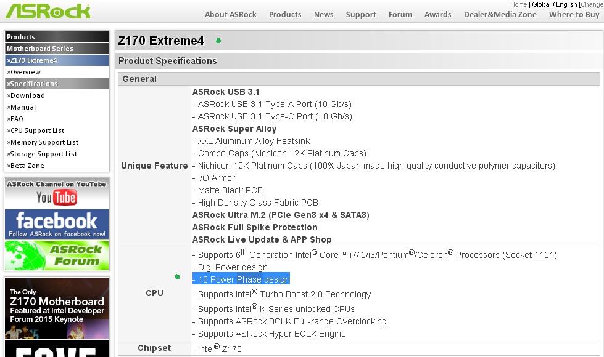Open the Overview sidebar link
The width and height of the screenshot is (604, 357).
click(x=24, y=72)
